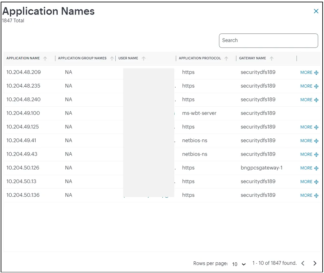Show MORE details for 10.204.50.13
The width and height of the screenshot is (324, 273).
[309, 181]
